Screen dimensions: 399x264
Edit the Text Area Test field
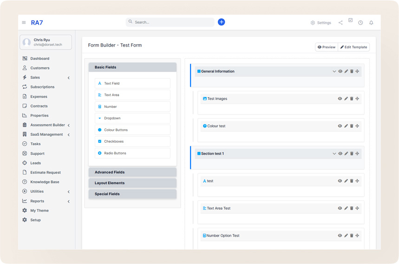(x=346, y=208)
